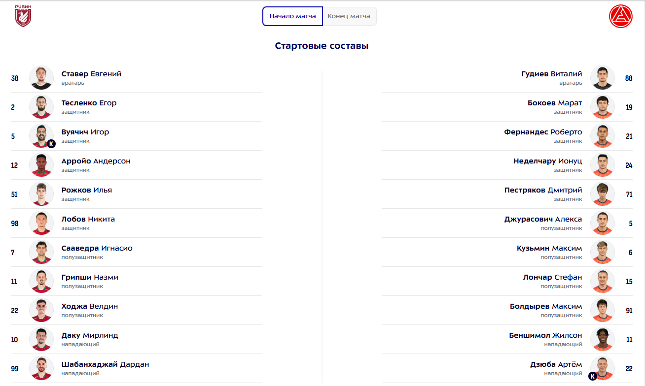Click Джурасович Алекса's name
This screenshot has height=386, width=645.
click(543, 219)
